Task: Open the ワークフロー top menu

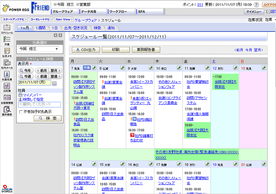Action: (x=121, y=12)
